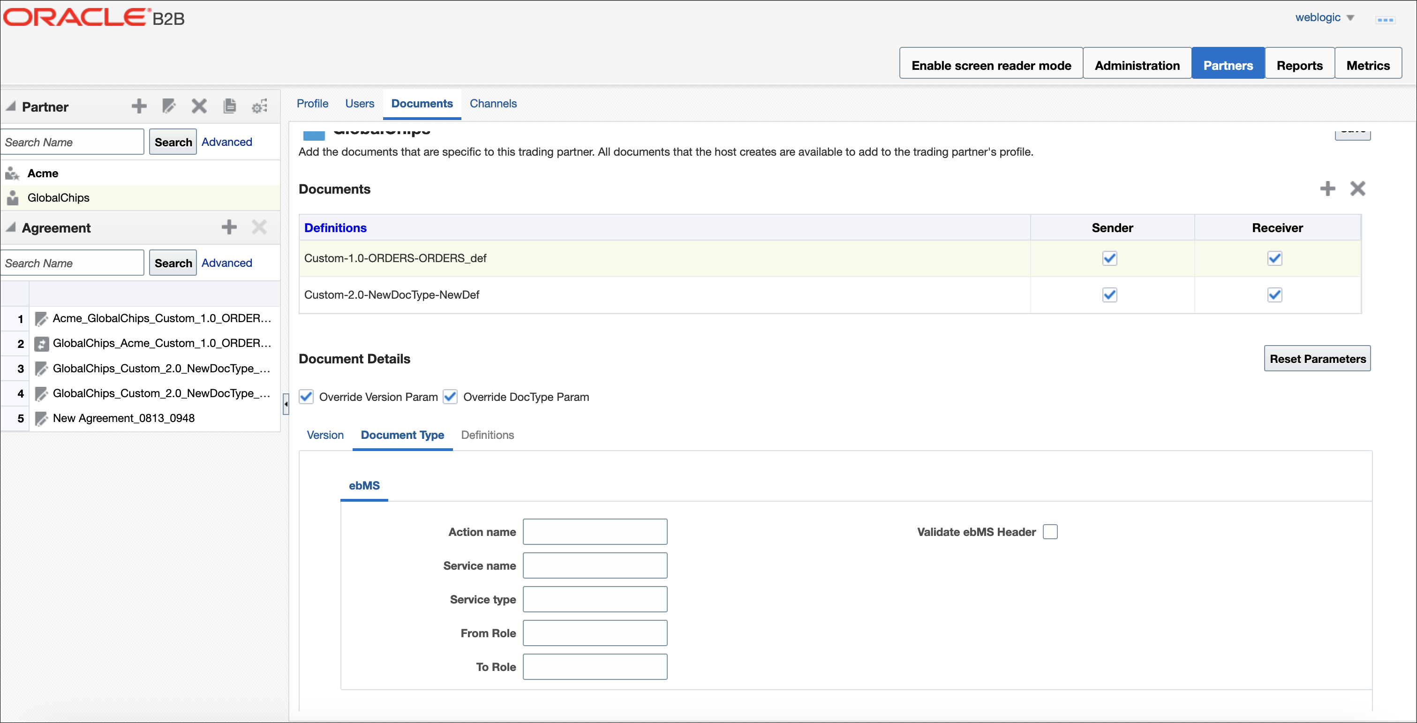
Task: Click icon of Acme_GlobalChips_Custom_1.0 agreement
Action: tap(41, 318)
